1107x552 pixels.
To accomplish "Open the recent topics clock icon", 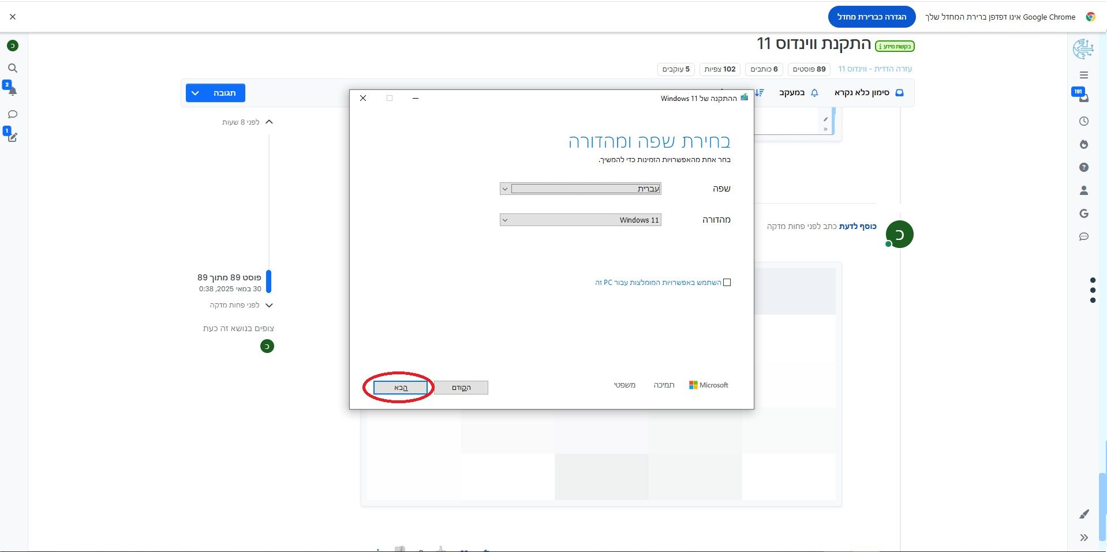I will (x=1084, y=121).
